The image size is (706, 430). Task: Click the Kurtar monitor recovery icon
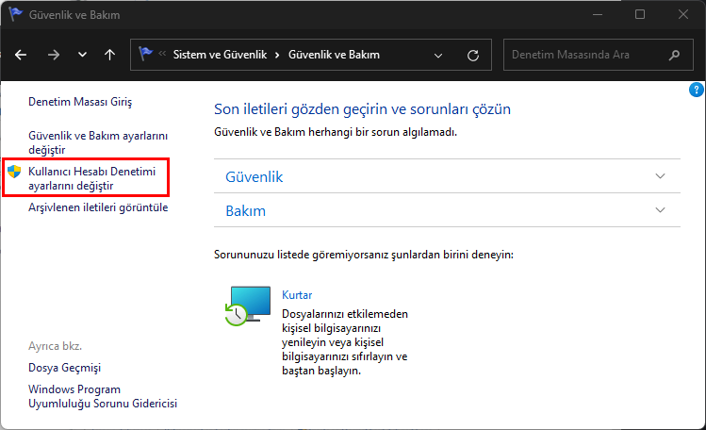[x=248, y=306]
